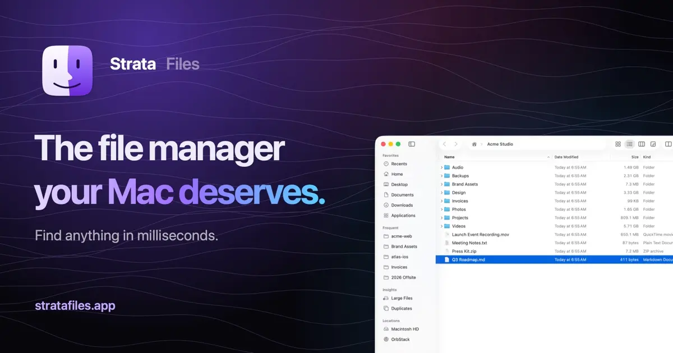Switch to icon grid view
The height and width of the screenshot is (353, 673).
point(618,144)
